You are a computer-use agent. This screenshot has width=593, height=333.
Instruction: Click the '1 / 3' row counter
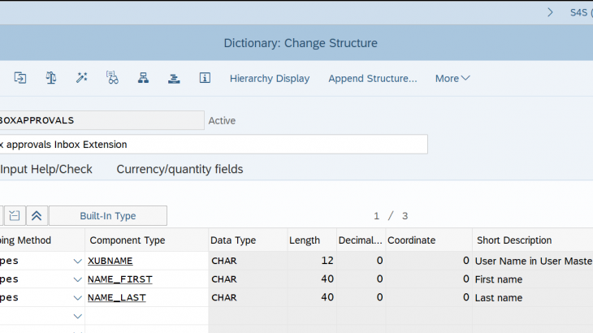click(x=391, y=216)
